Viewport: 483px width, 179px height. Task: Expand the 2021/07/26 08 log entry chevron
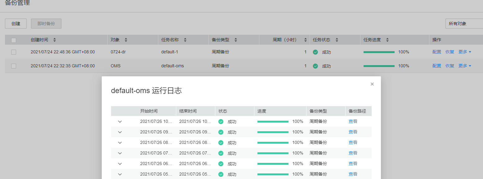pyautogui.click(x=120, y=143)
